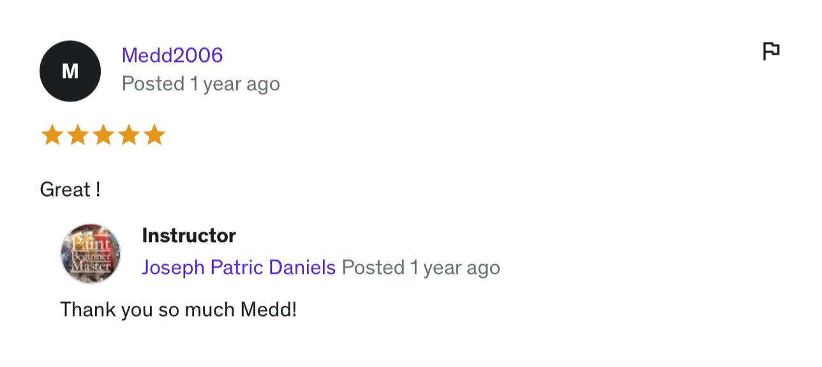Select the second orange rating star
This screenshot has height=367, width=822.
pos(77,135)
